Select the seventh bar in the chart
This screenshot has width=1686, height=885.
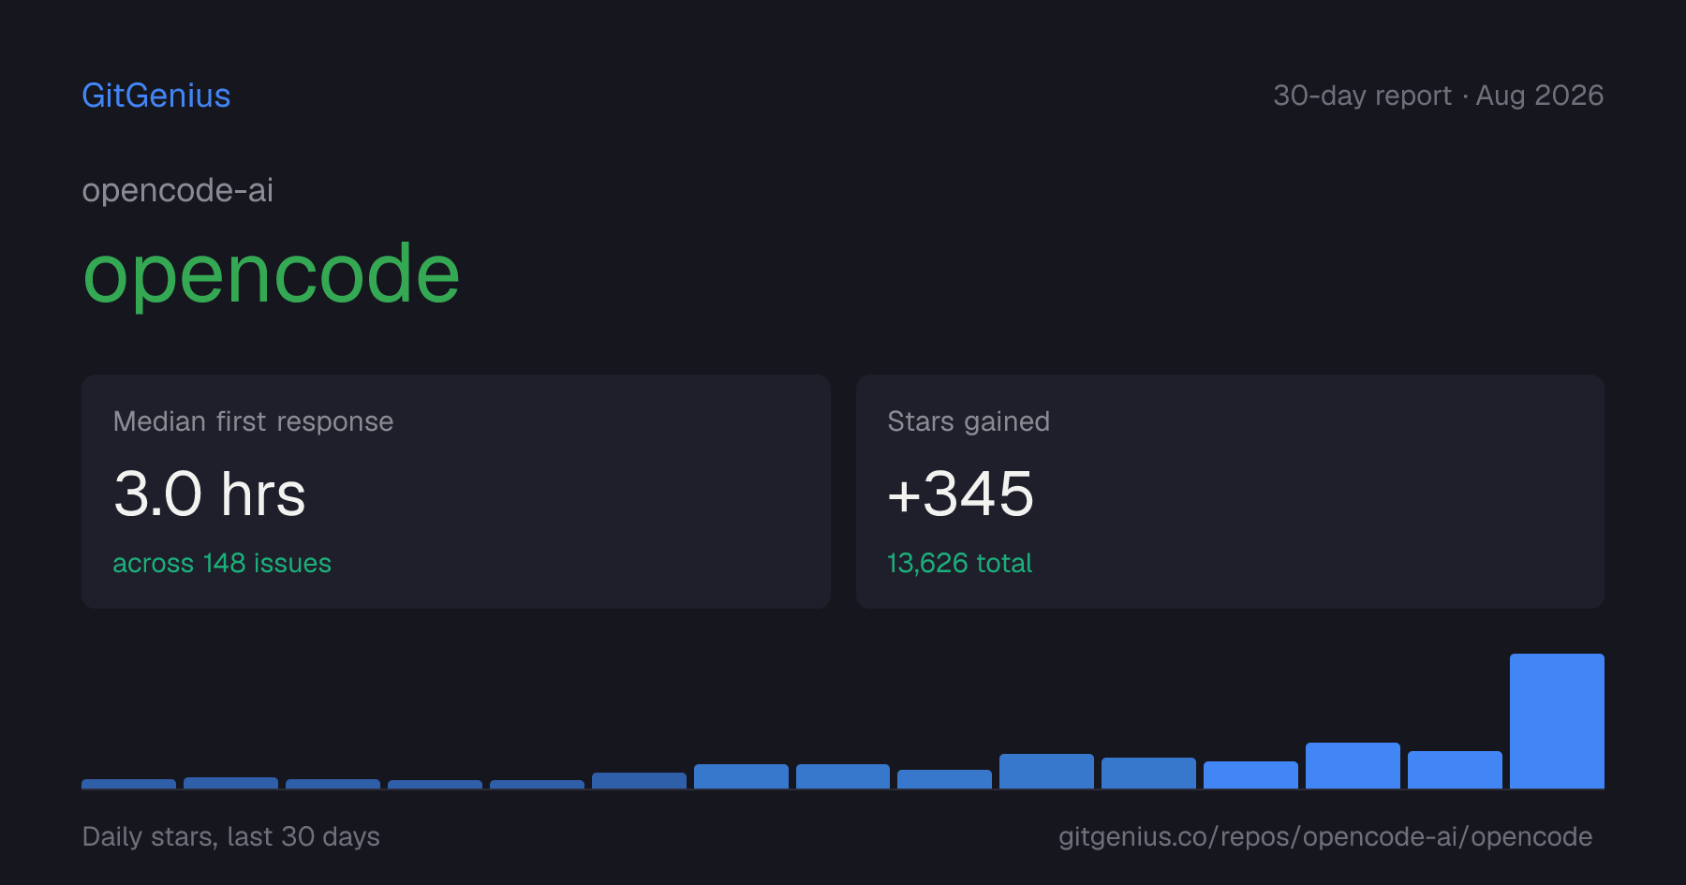[741, 776]
